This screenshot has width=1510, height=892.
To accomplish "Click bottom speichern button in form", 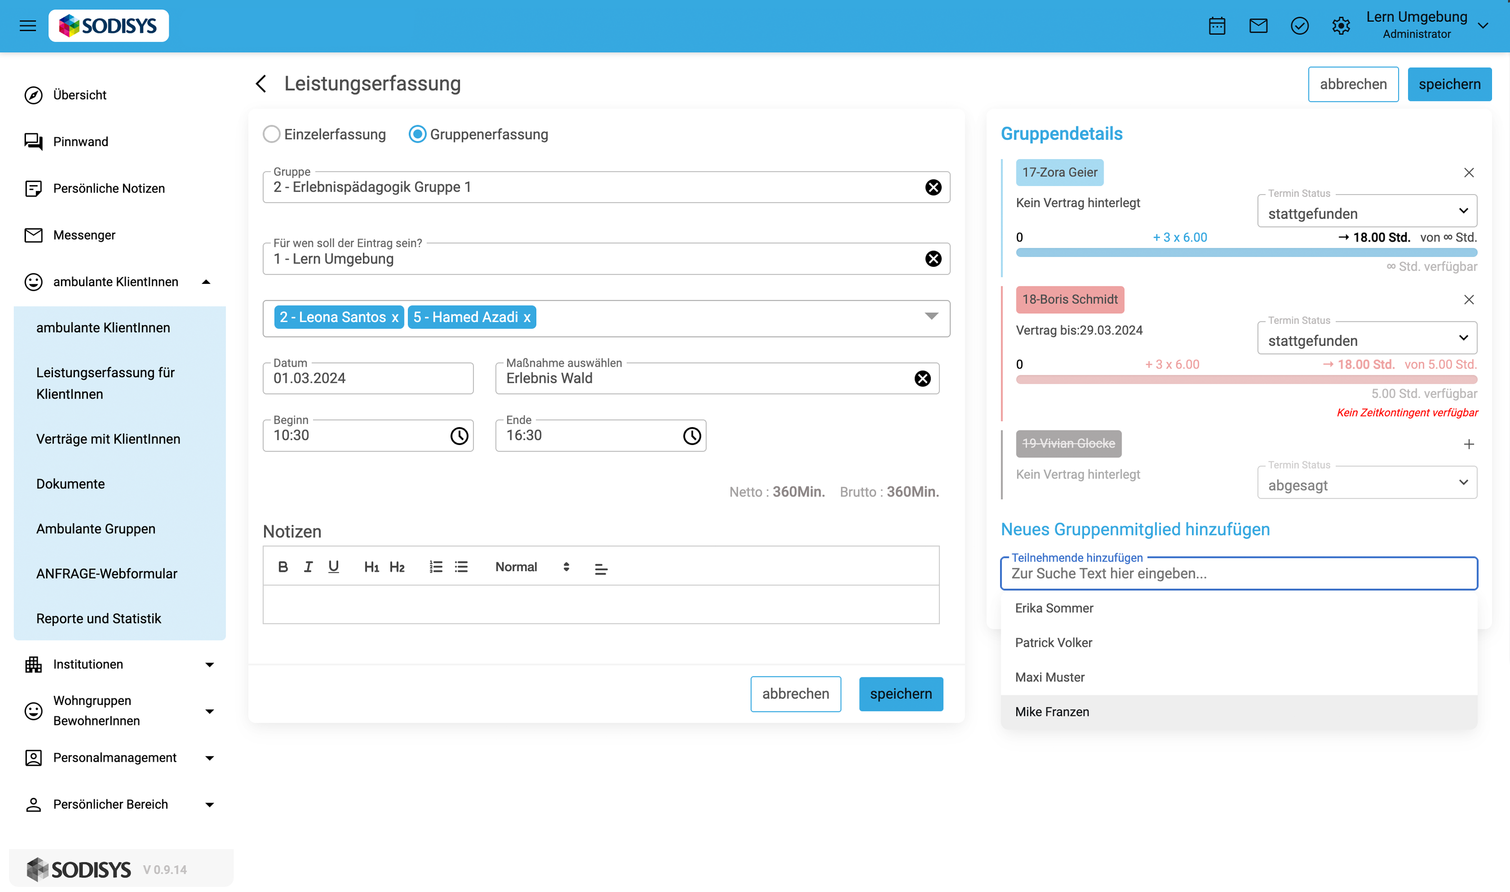I will tap(901, 694).
